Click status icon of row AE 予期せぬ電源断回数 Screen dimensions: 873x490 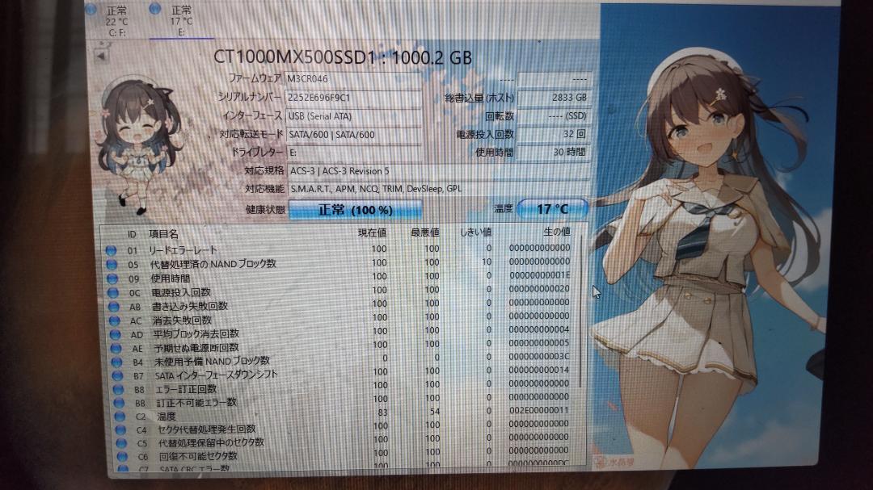click(116, 348)
